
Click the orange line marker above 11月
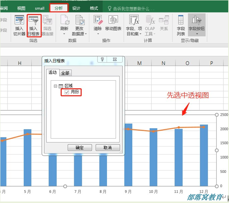click(x=179, y=127)
